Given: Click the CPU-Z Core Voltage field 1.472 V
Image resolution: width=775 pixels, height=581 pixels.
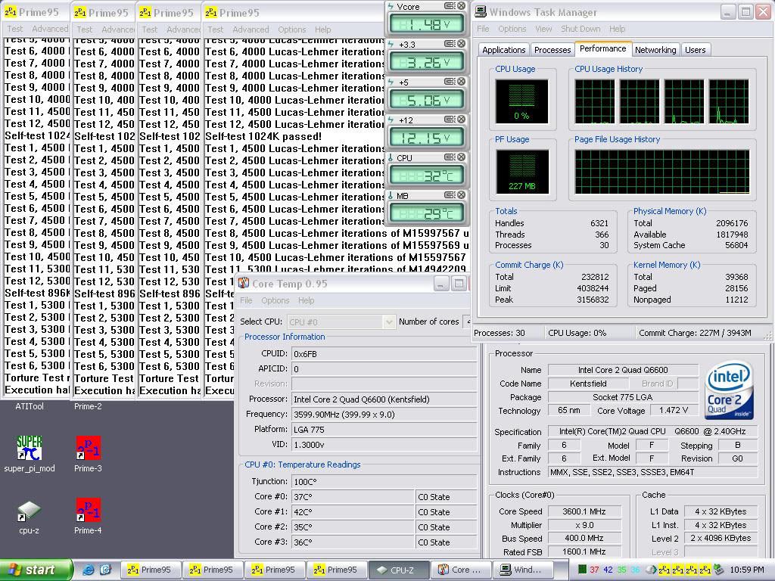Looking at the screenshot, I should tap(674, 411).
